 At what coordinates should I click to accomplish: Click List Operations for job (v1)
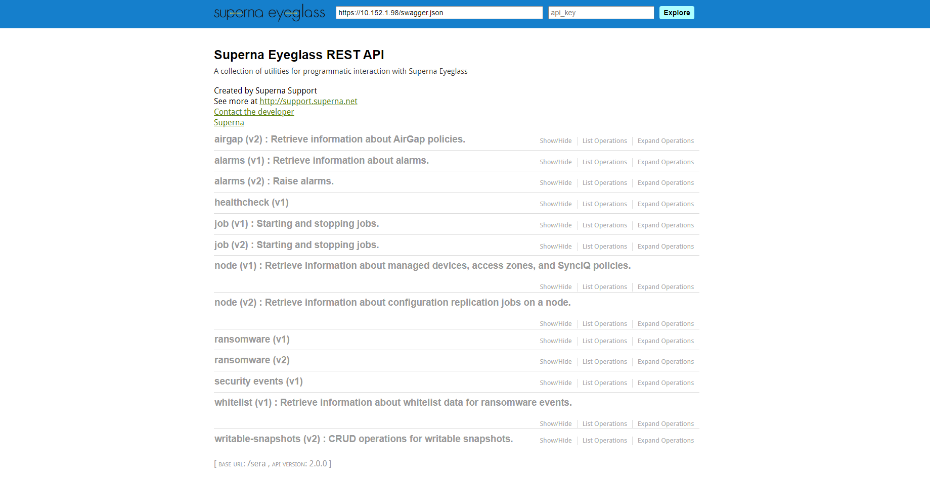[605, 225]
